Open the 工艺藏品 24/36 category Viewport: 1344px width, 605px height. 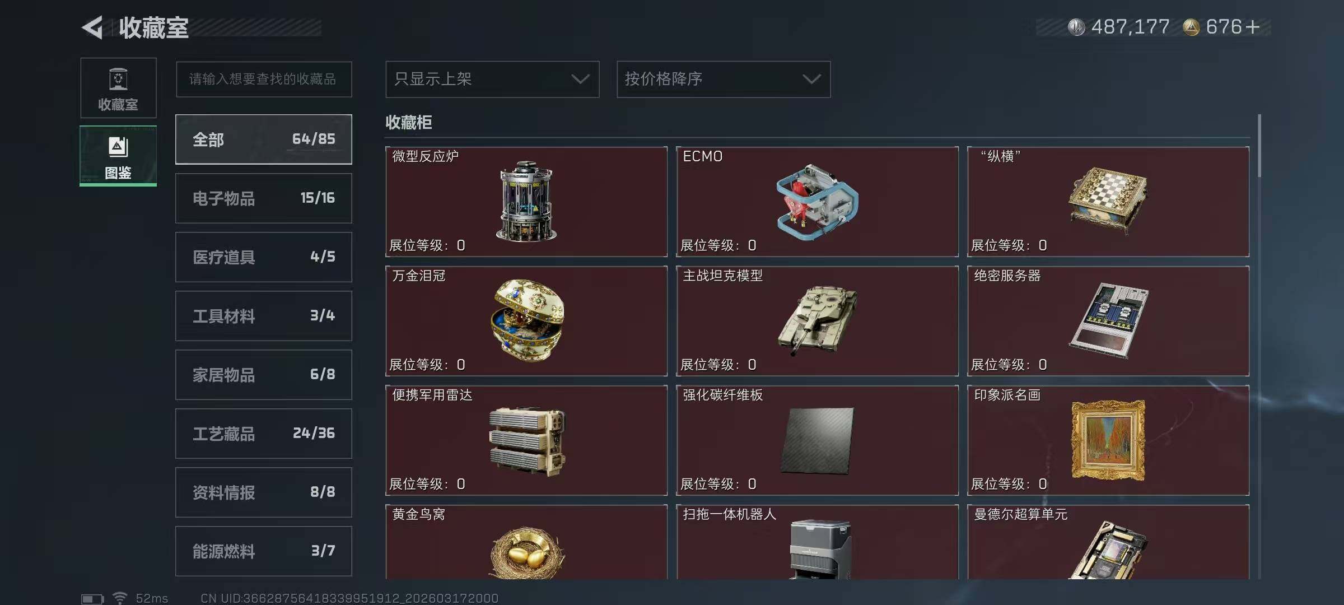[x=264, y=434]
